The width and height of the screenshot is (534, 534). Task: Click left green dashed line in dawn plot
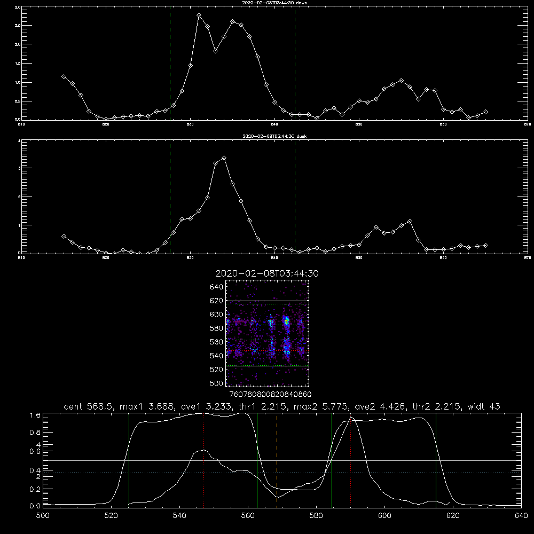click(170, 64)
